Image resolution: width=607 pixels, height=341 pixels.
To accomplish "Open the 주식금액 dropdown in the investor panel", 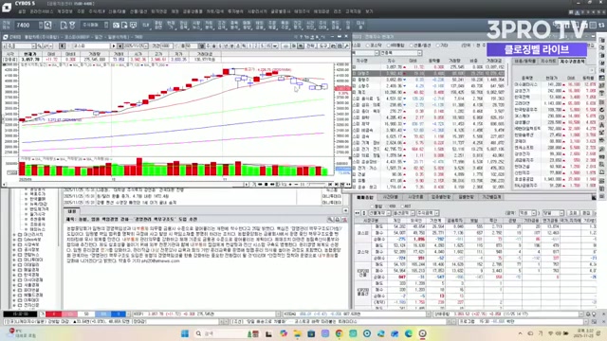I will 436,213.
